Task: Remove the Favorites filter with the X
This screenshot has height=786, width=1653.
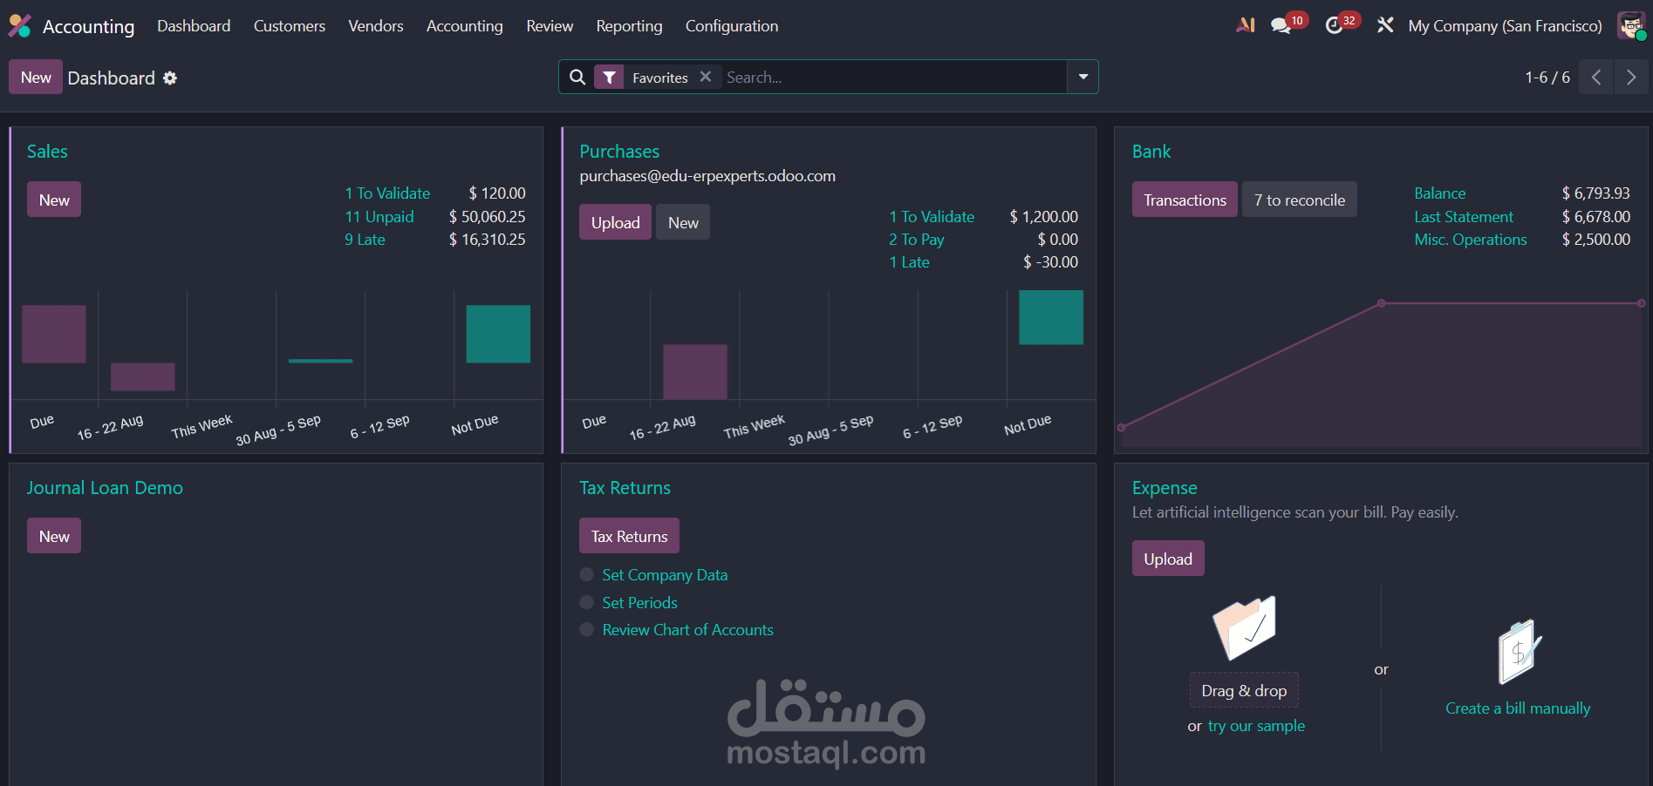Action: 706,77
